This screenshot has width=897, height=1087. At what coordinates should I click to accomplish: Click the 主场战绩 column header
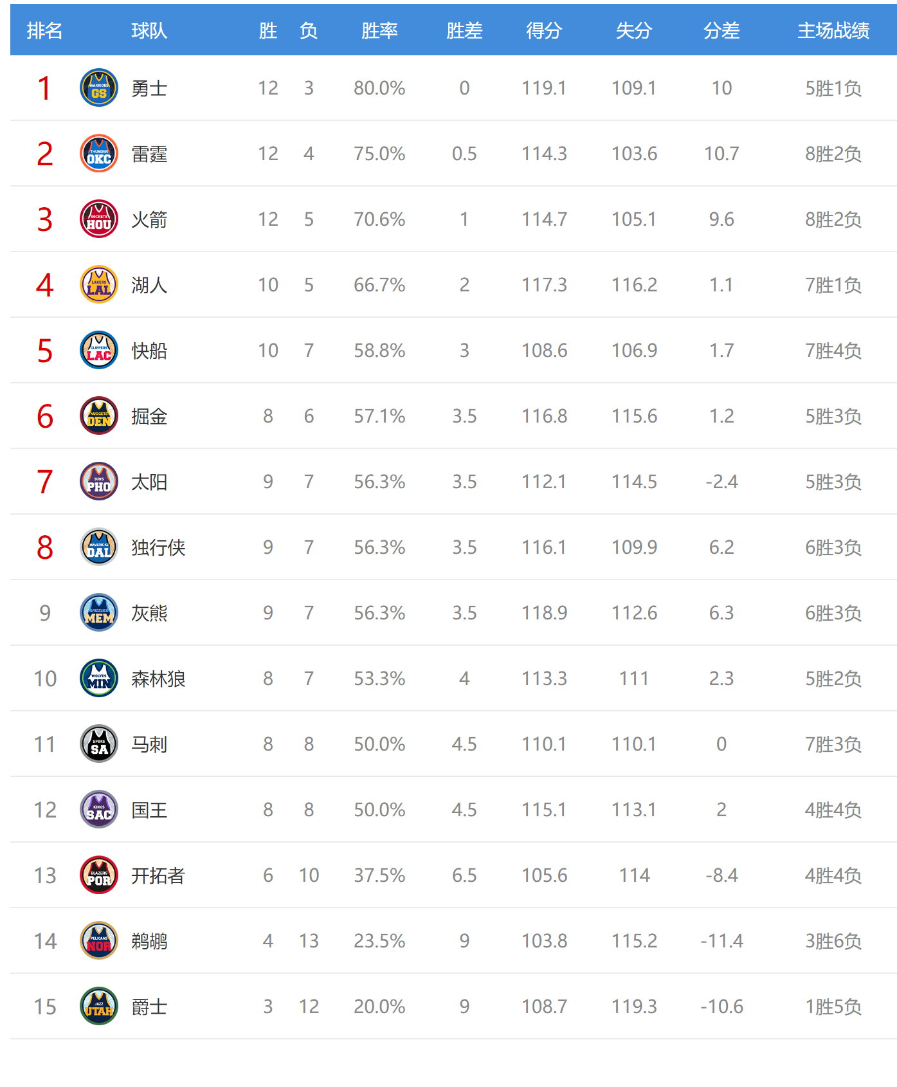[x=833, y=30]
